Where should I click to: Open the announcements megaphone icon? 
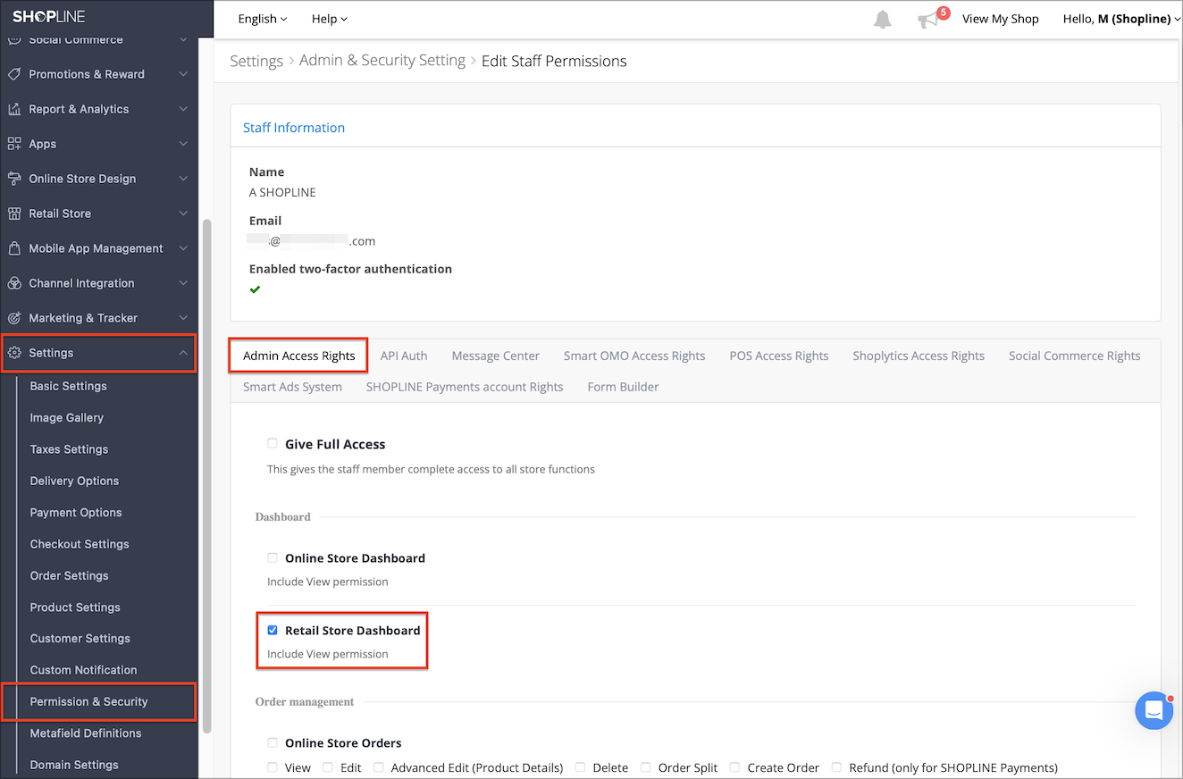pyautogui.click(x=929, y=20)
